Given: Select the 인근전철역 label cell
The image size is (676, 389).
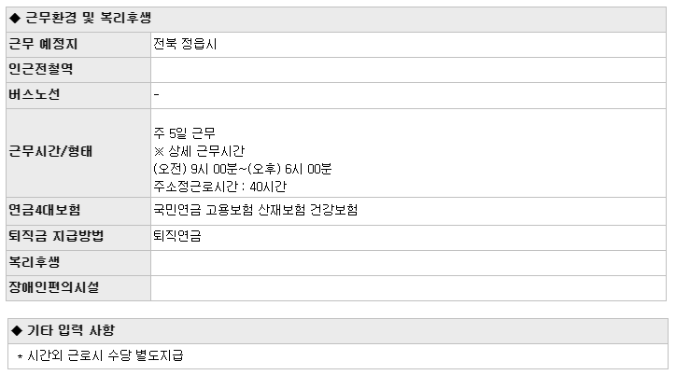Looking at the screenshot, I should click(78, 70).
